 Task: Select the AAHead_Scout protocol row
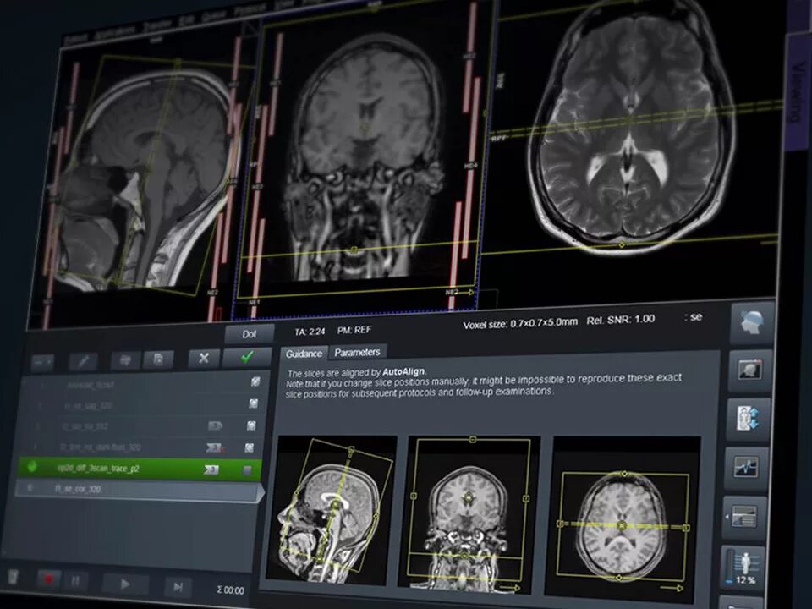pyautogui.click(x=146, y=384)
